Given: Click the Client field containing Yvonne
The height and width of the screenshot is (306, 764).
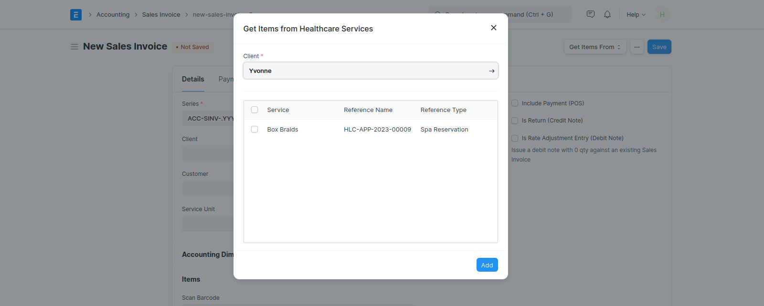Looking at the screenshot, I should point(371,71).
